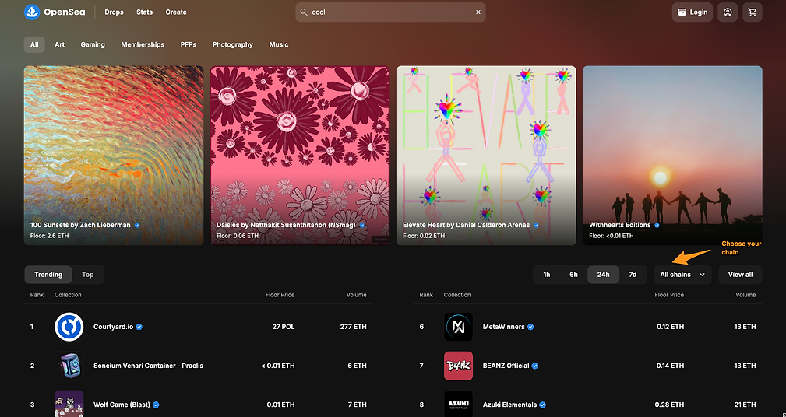
Task: Open the account profile icon
Action: click(728, 12)
